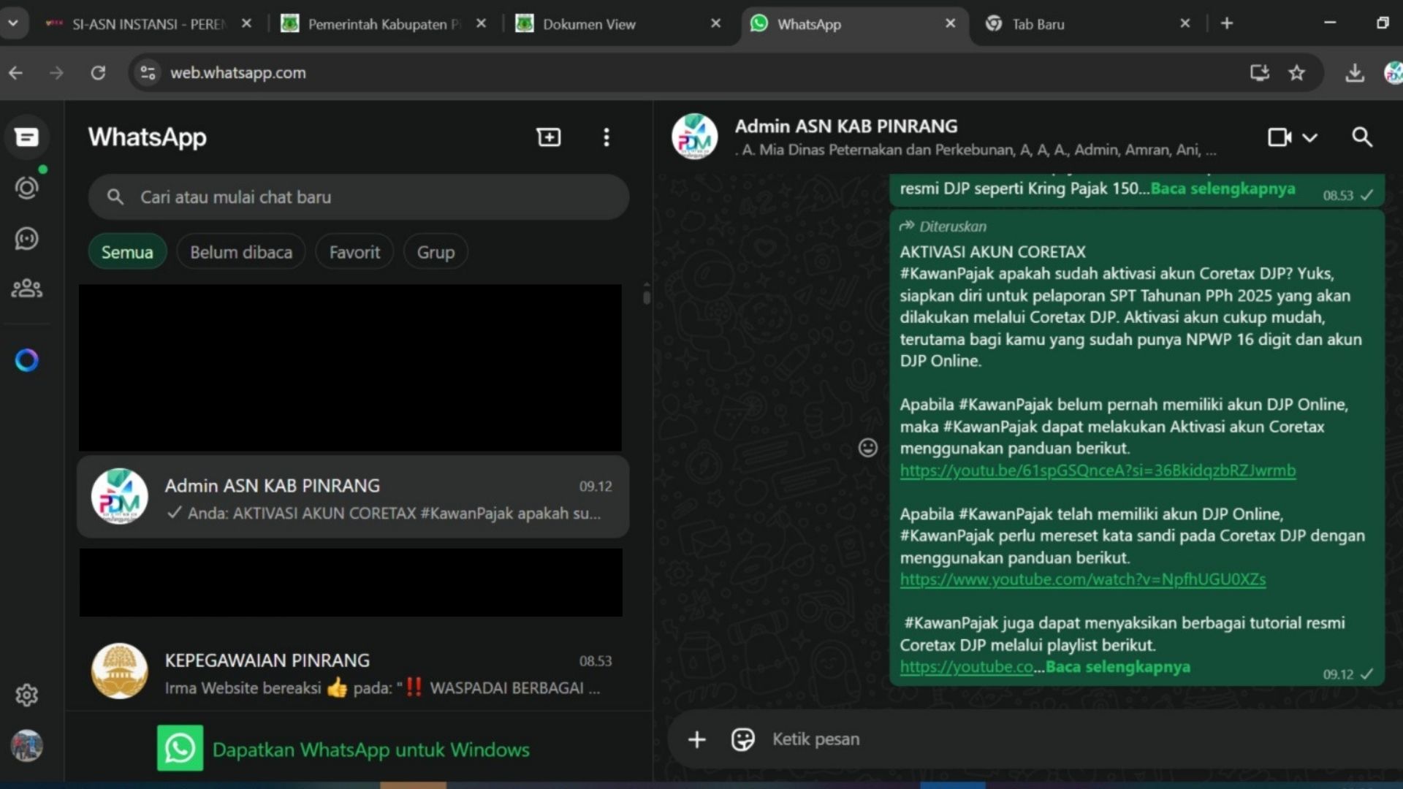1403x789 pixels.
Task: Click attach plus icon beside message box
Action: click(x=696, y=739)
